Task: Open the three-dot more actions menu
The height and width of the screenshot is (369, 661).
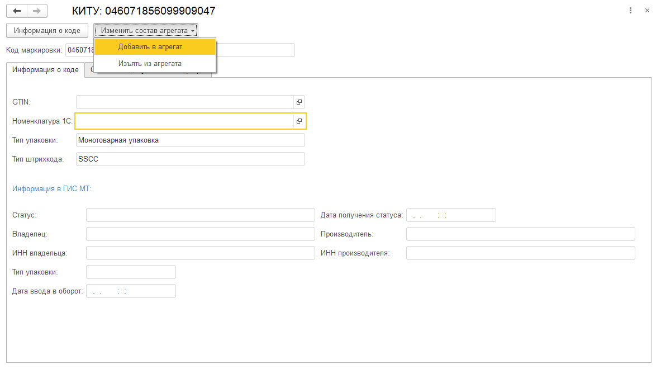Action: pos(630,11)
